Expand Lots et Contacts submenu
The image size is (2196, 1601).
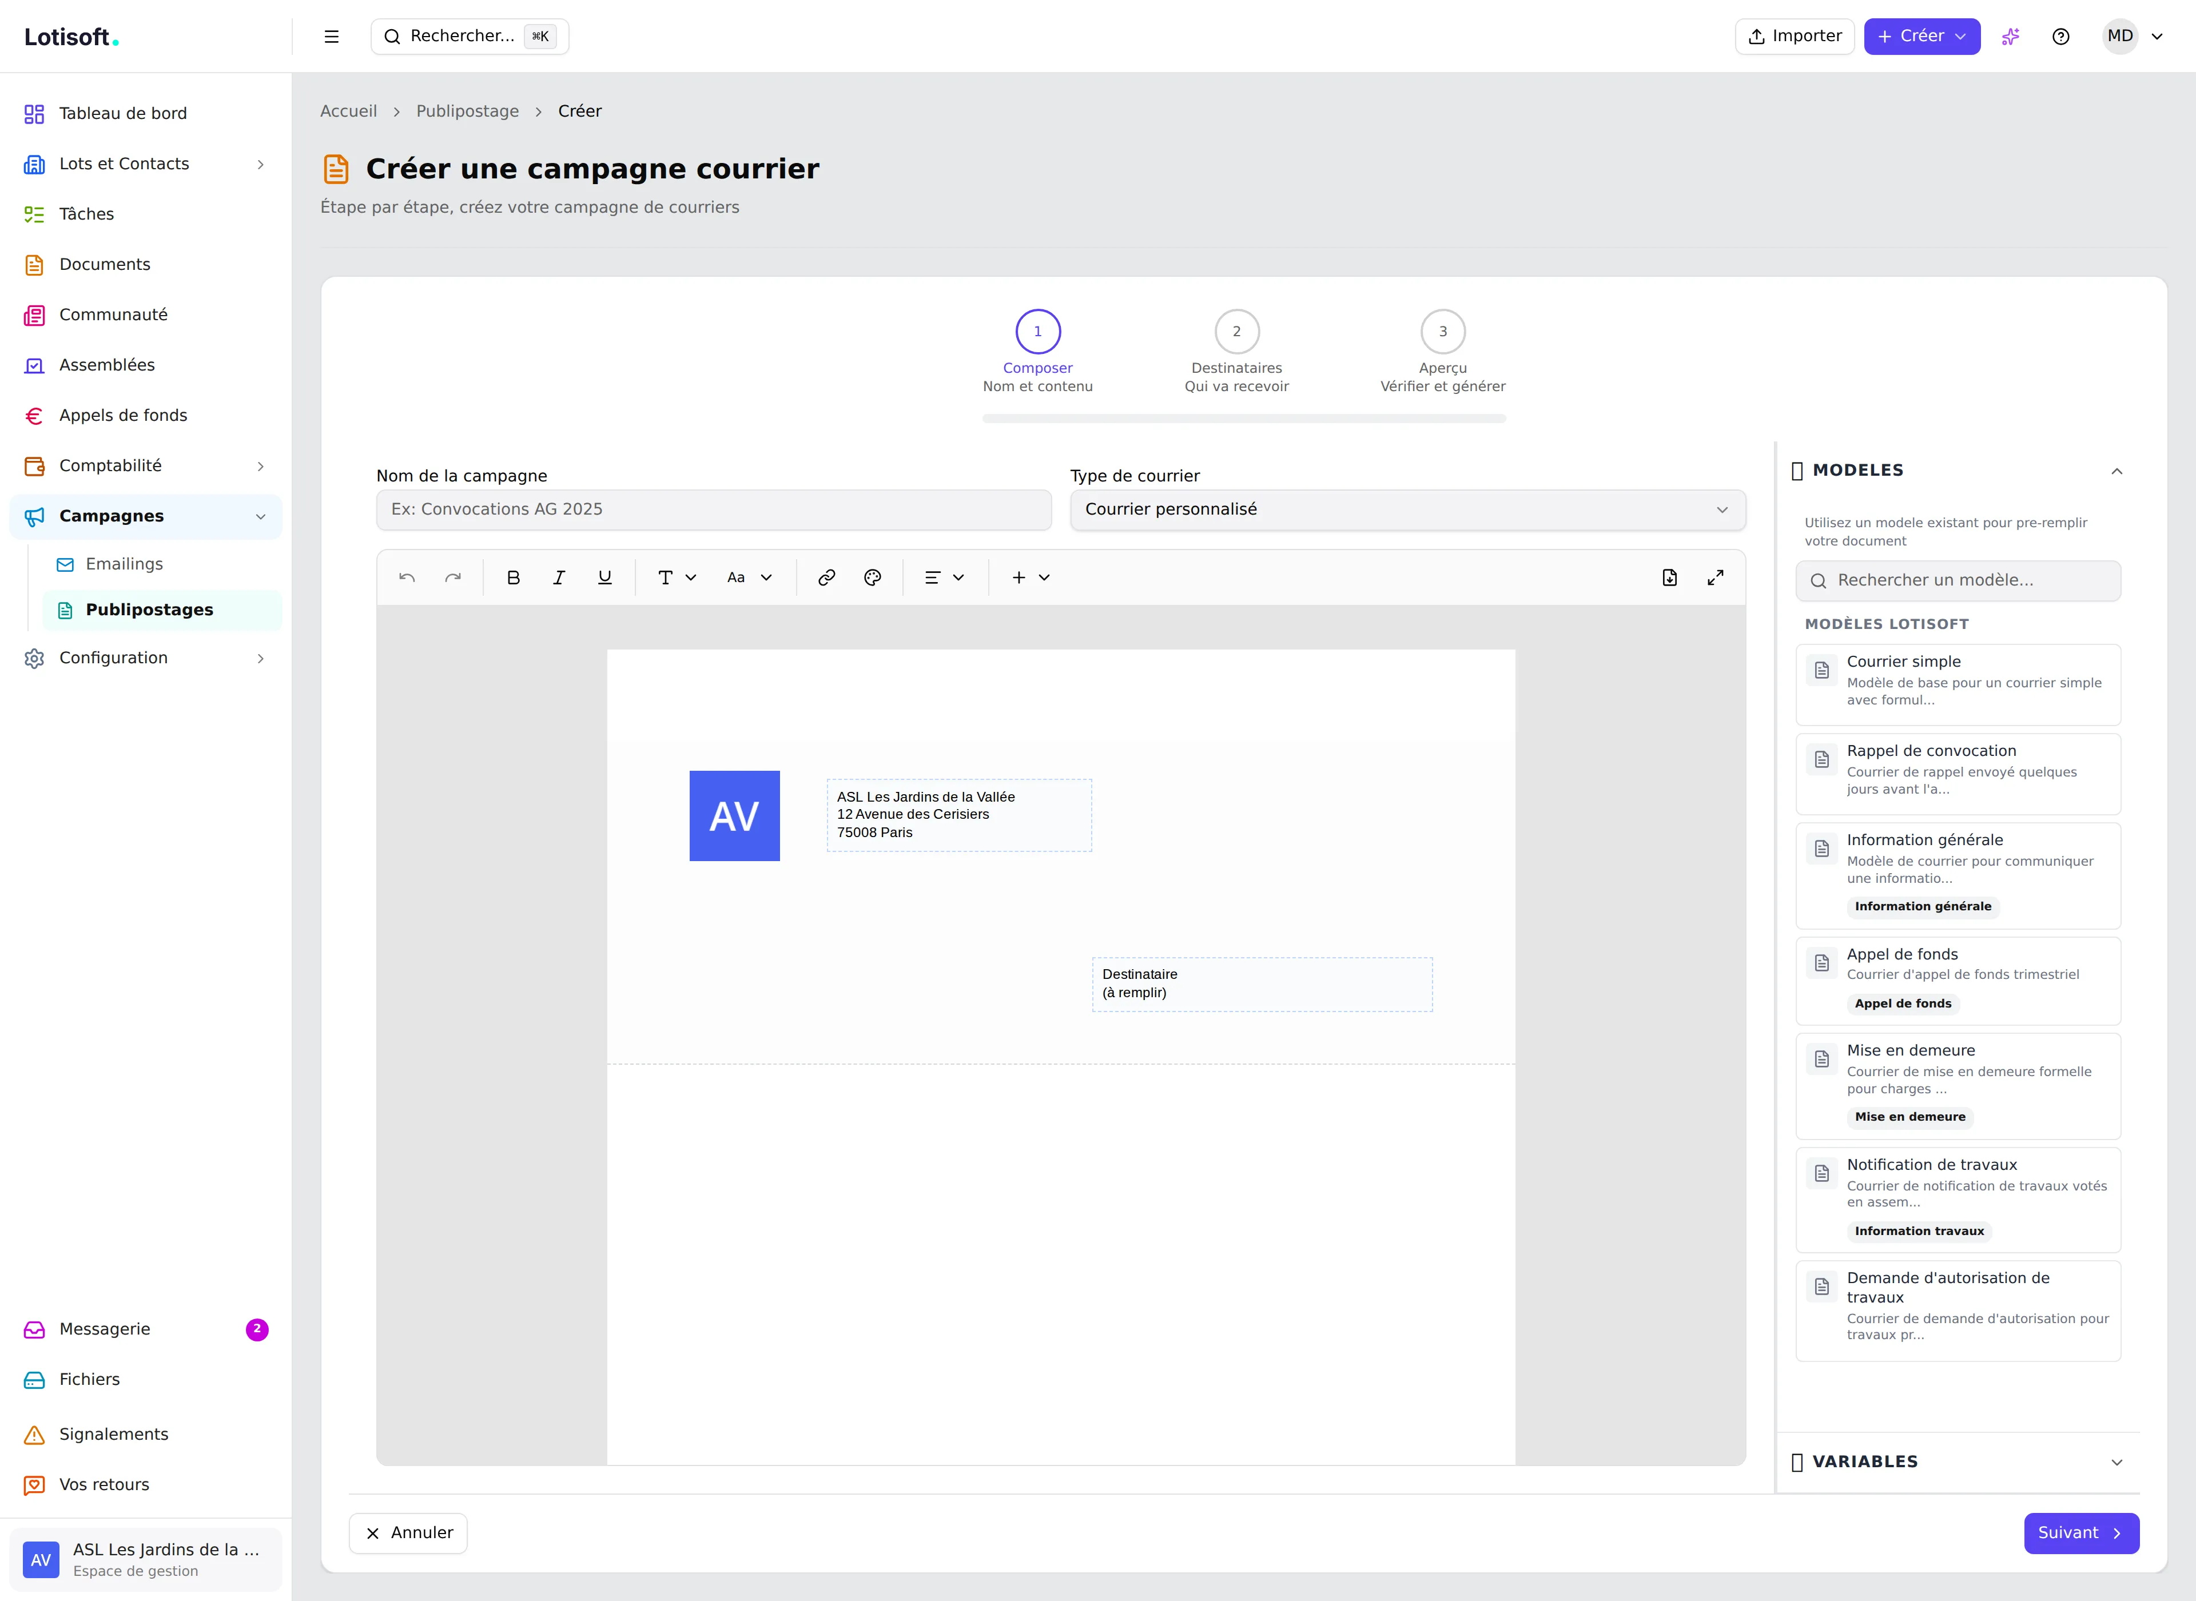click(x=145, y=164)
